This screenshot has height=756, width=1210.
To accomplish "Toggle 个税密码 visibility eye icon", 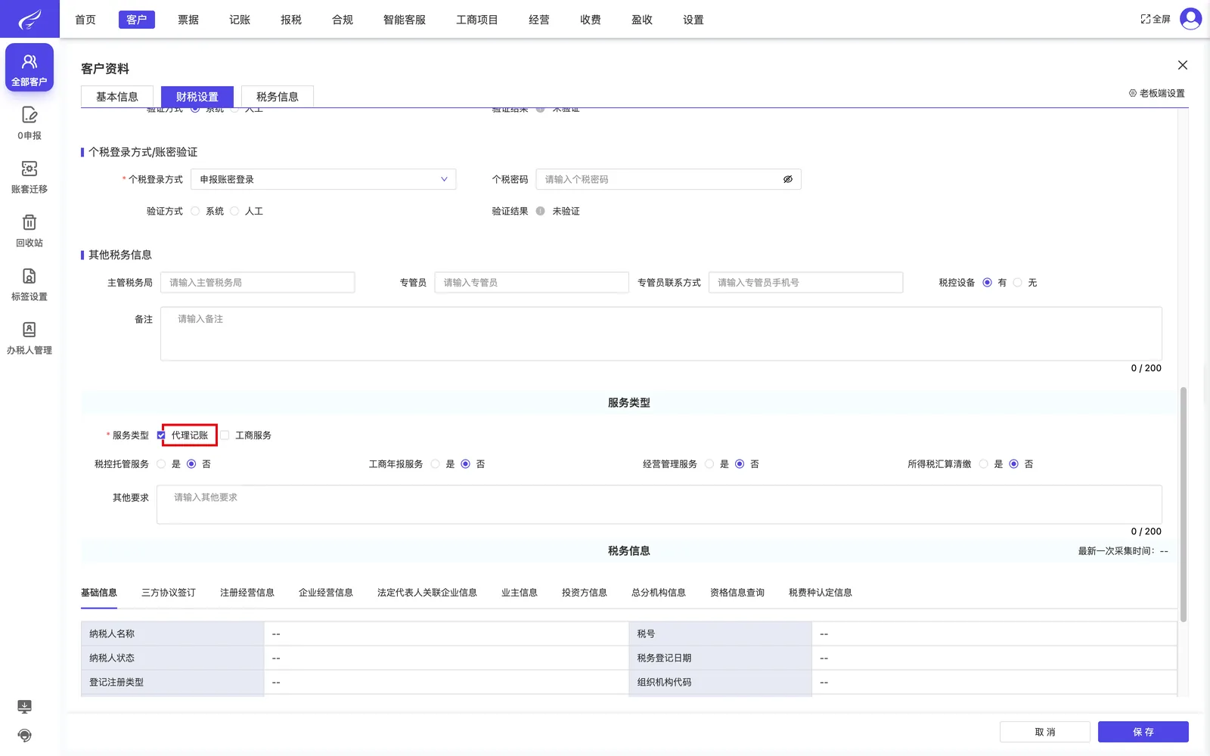I will 788,179.
